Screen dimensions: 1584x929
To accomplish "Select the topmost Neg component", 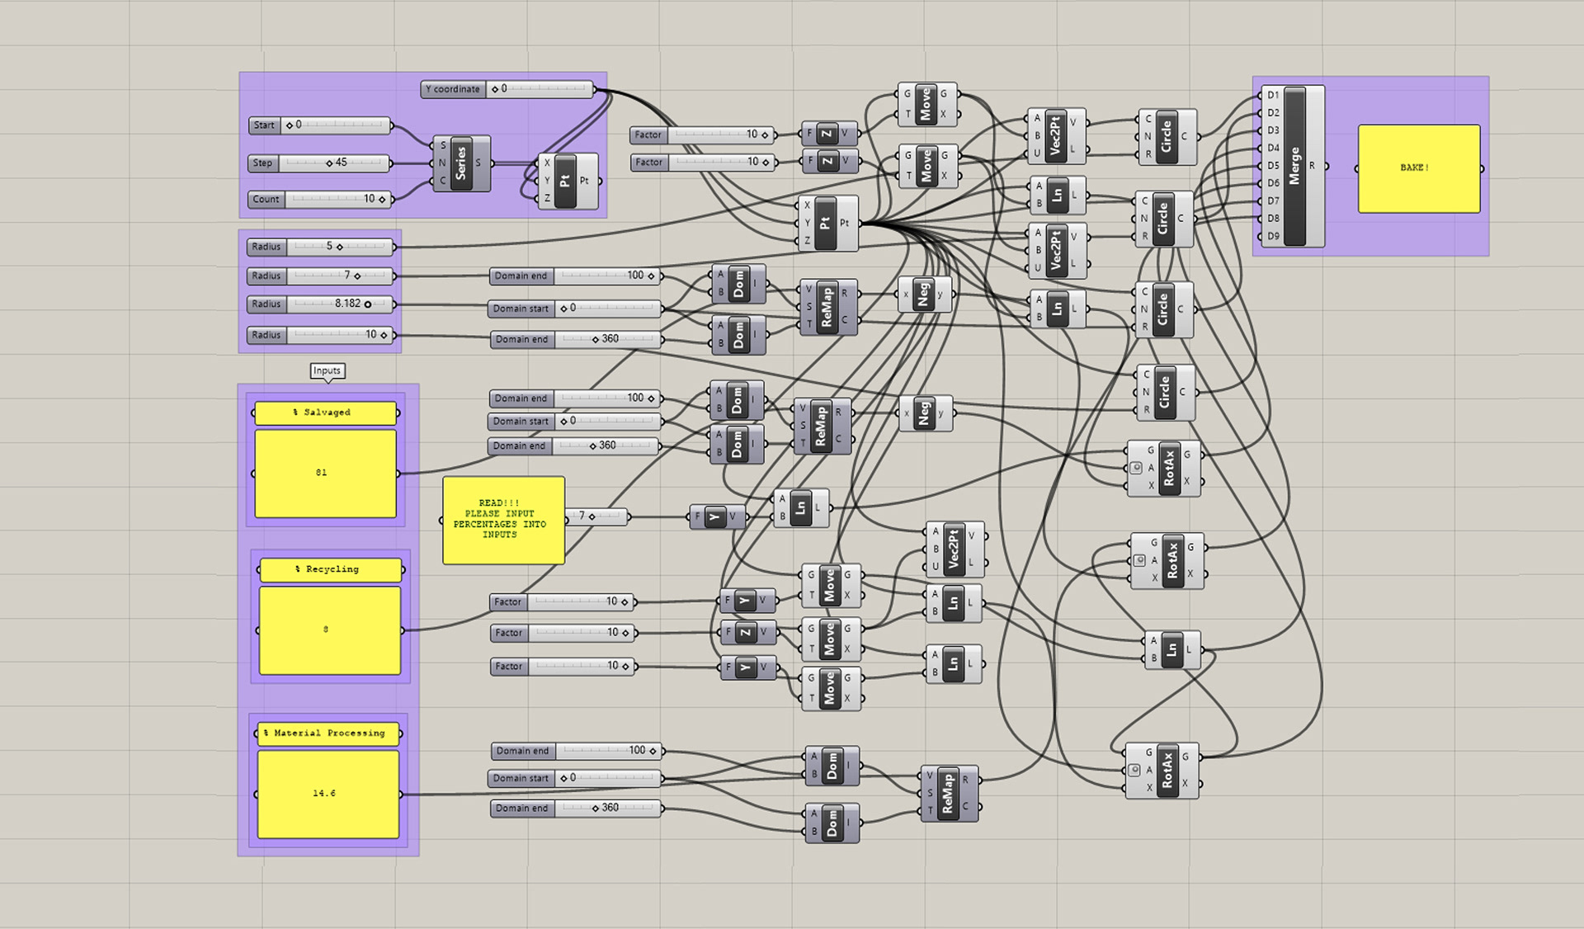I will coord(923,294).
